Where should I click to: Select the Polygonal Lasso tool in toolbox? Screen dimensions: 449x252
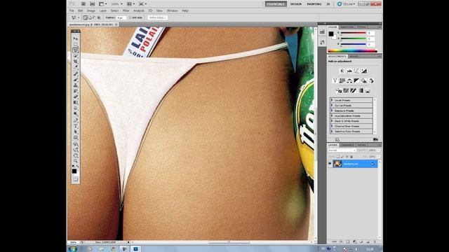[x=76, y=50]
